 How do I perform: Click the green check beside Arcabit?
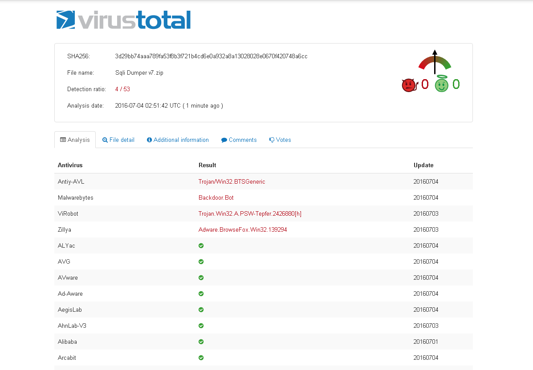click(201, 358)
